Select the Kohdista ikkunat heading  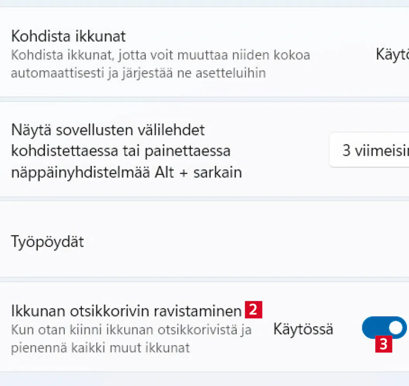click(x=68, y=37)
